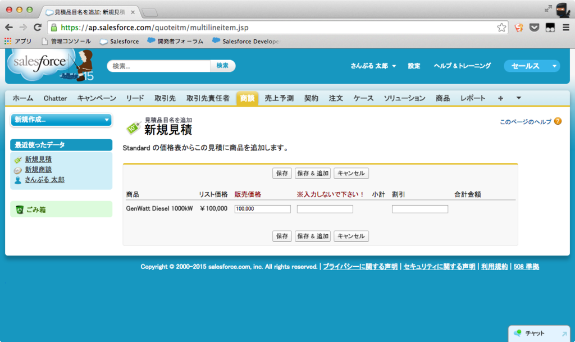Screen dimensions: 575x342
Task: Open the チャット chat widget
Action: pyautogui.click(x=539, y=333)
